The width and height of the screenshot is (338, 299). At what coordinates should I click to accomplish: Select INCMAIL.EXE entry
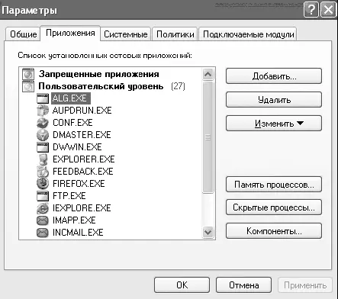(x=78, y=233)
